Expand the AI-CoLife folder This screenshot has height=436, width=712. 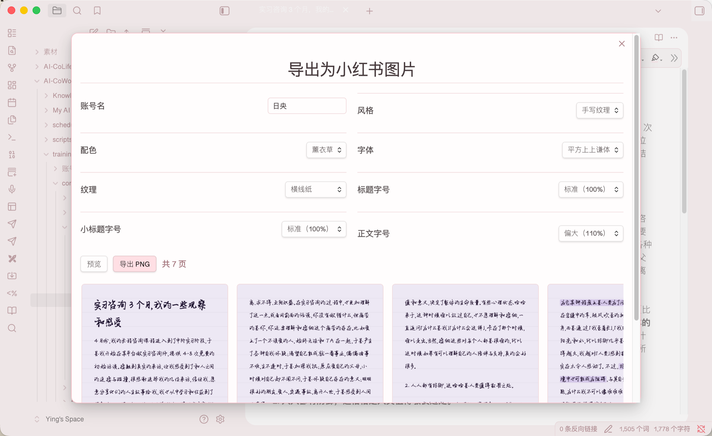[x=37, y=66]
